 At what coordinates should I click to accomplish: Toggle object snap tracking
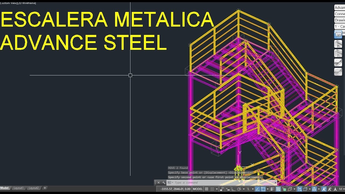[258, 189]
